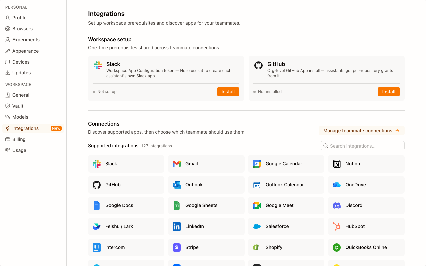426x266 pixels.
Task: Open the Intercom integration icon
Action: click(97, 247)
